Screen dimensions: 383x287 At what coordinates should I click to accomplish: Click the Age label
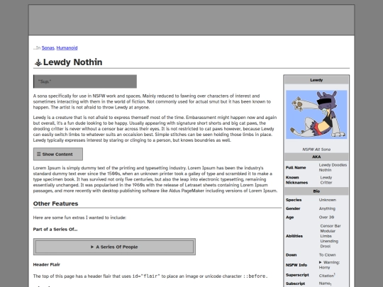tap(289, 218)
